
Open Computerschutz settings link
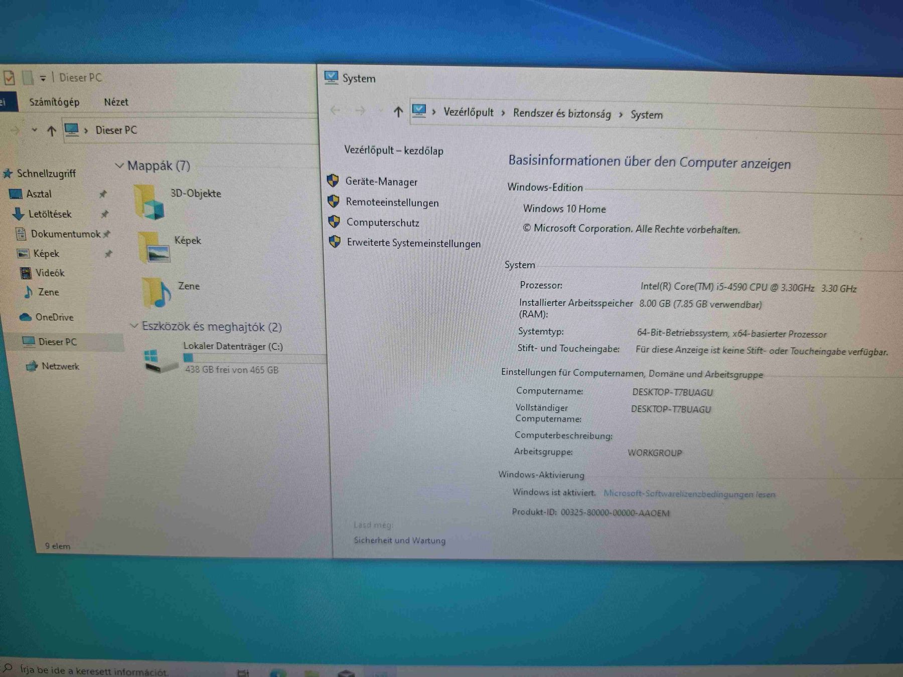(x=383, y=222)
